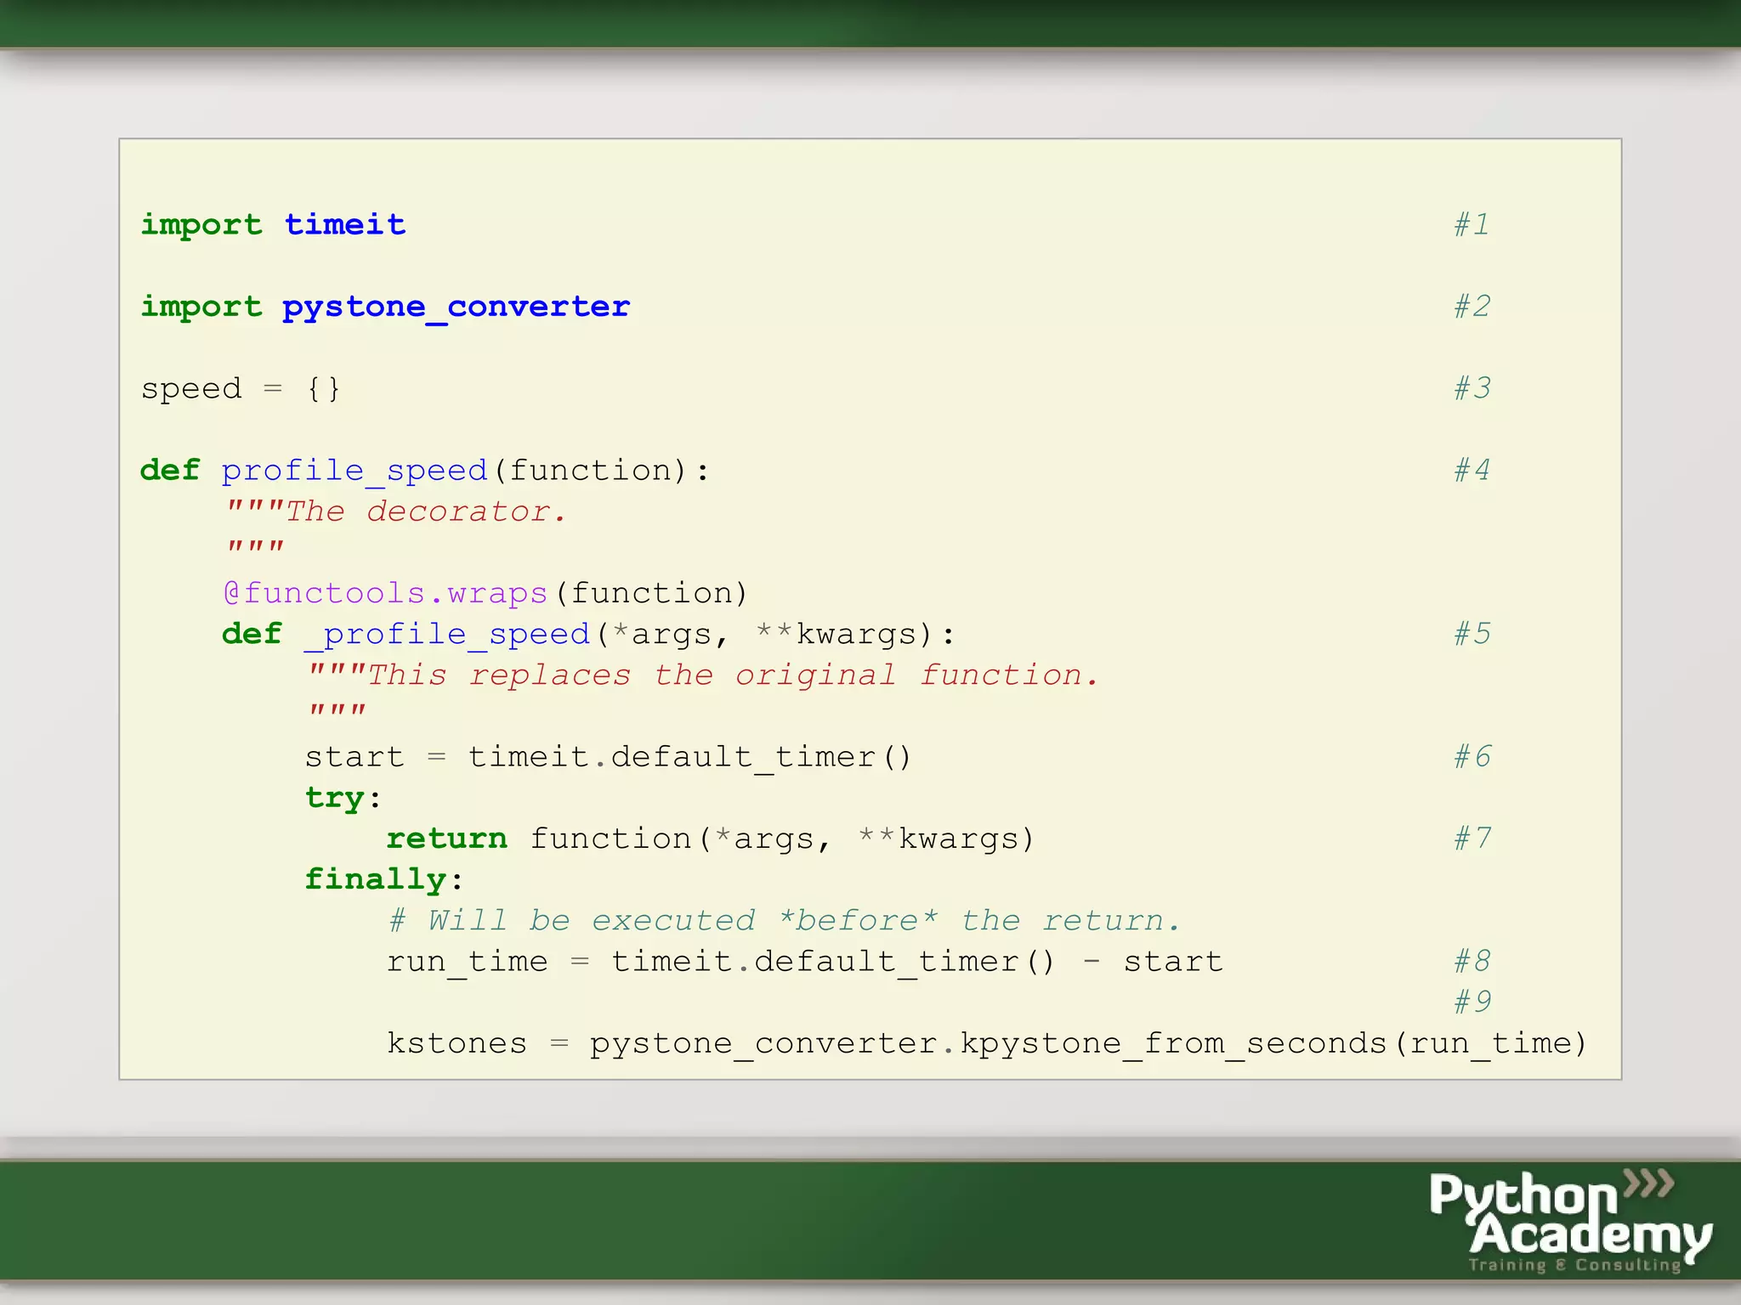Click the 'start = timeit.default_timer()' line

[x=608, y=756]
